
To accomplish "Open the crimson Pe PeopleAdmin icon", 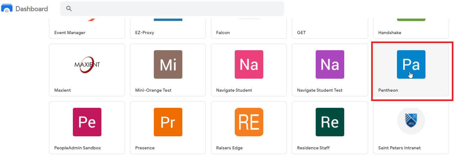I will click(x=87, y=122).
